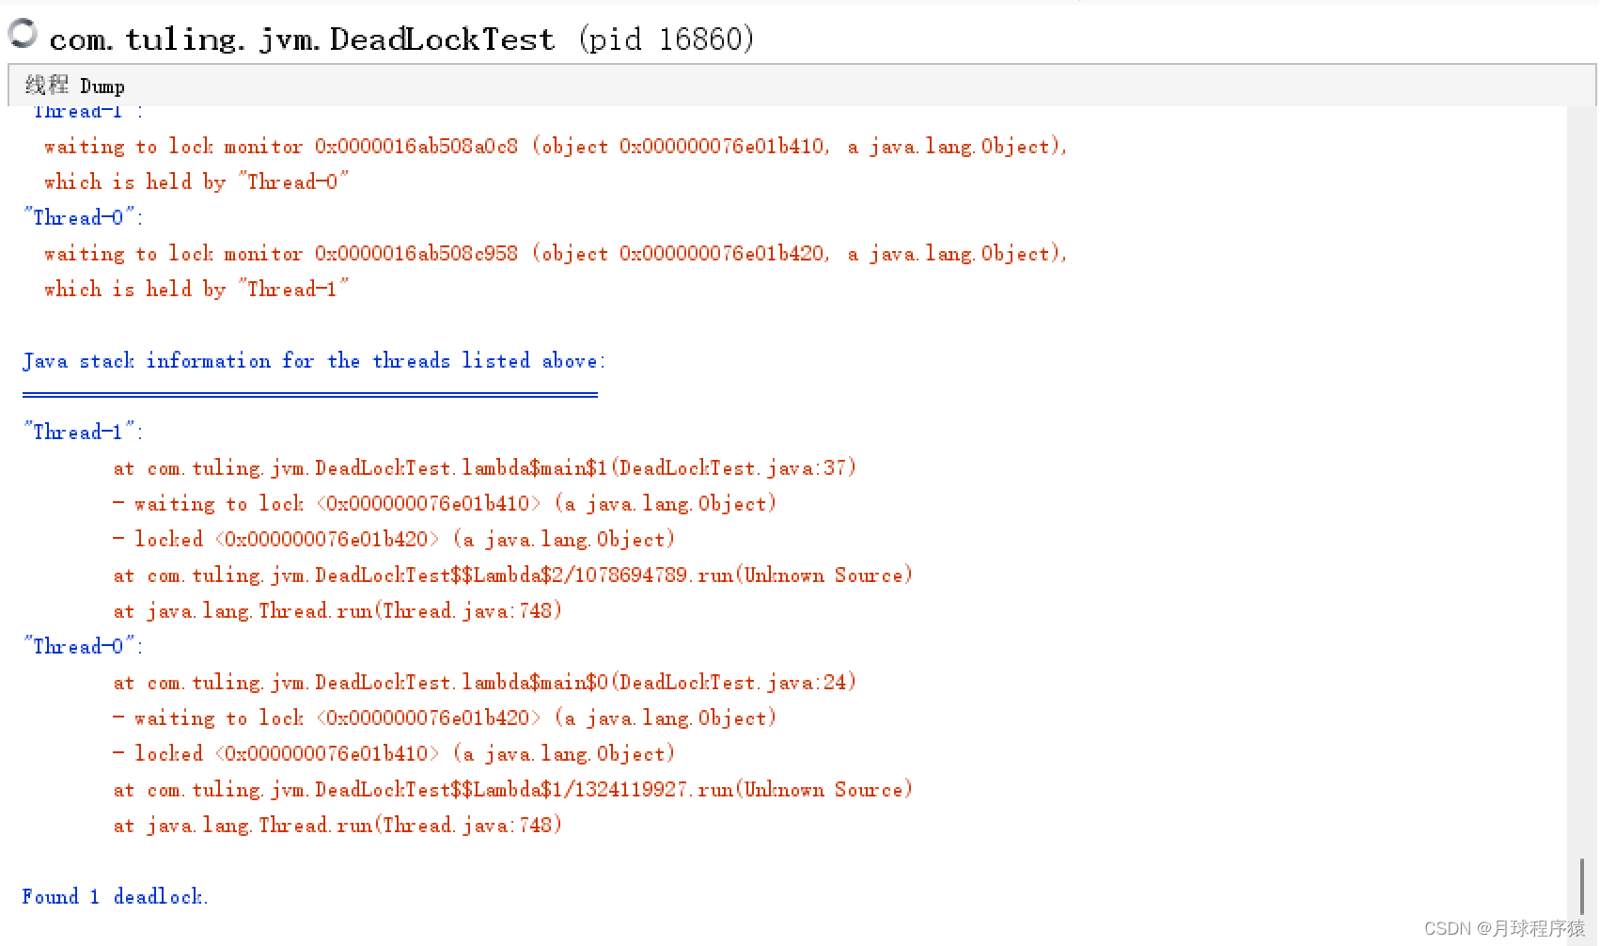Click the vertical scrollbar thumb of the dump
The image size is (1600, 946).
(1582, 884)
